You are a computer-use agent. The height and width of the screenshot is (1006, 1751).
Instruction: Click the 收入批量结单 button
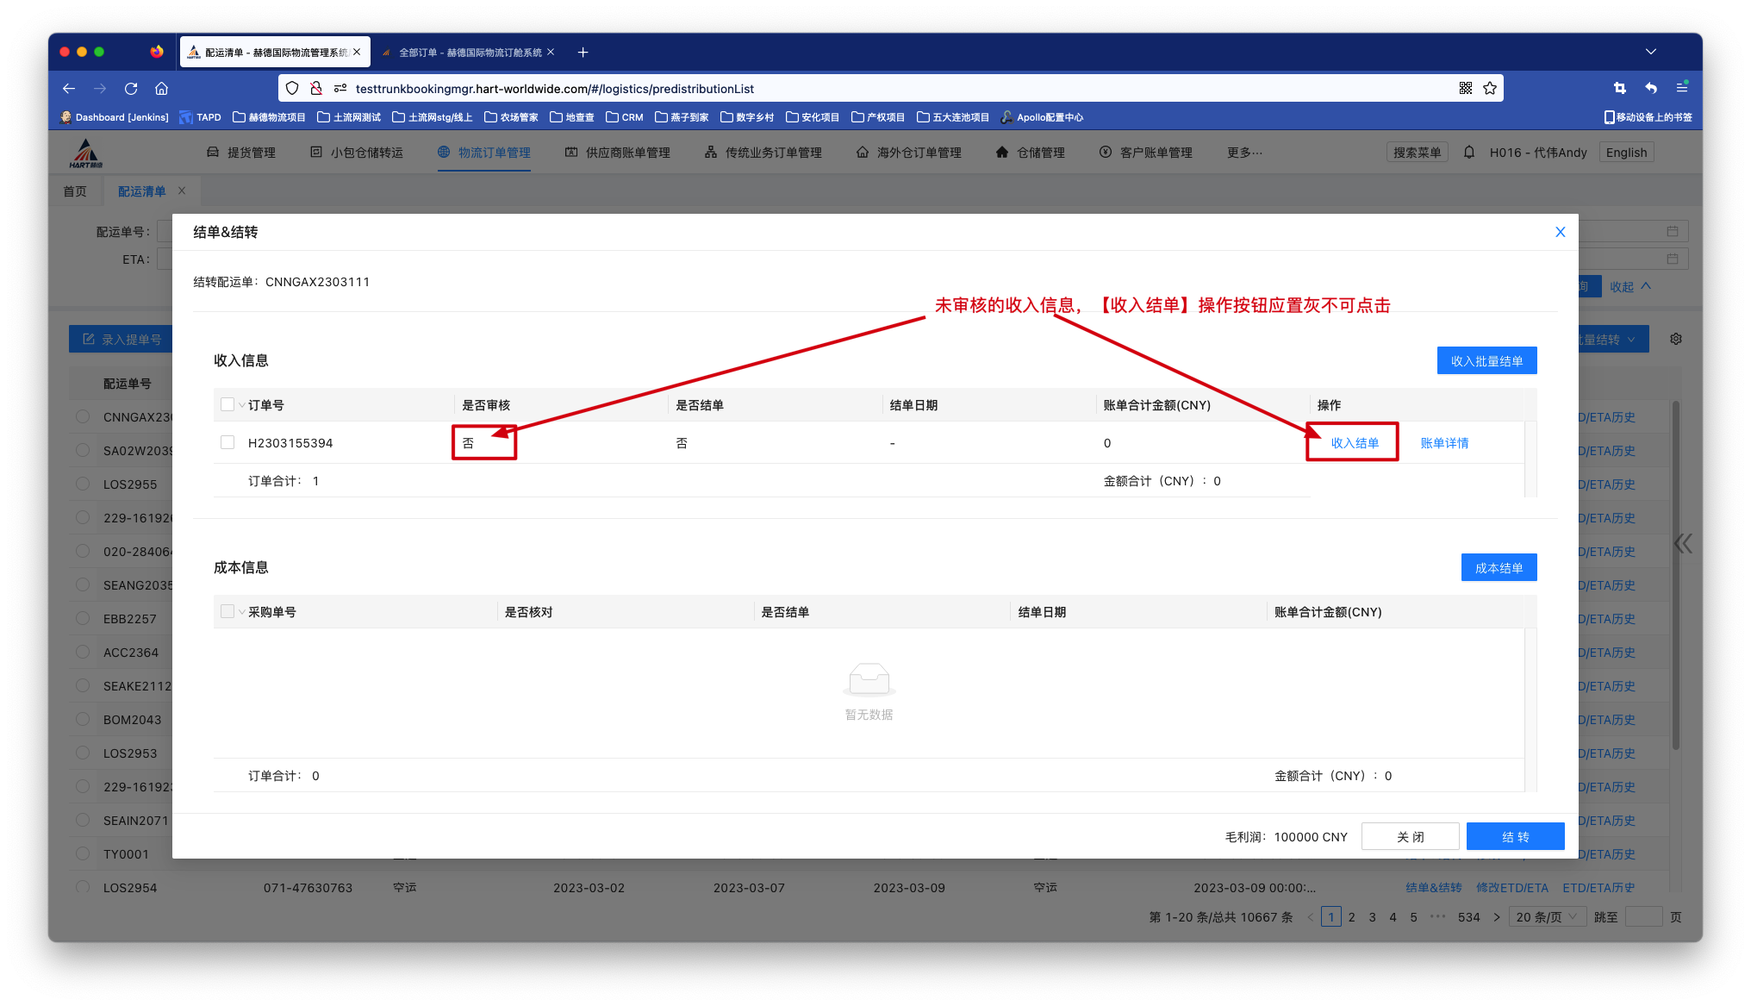(1486, 361)
